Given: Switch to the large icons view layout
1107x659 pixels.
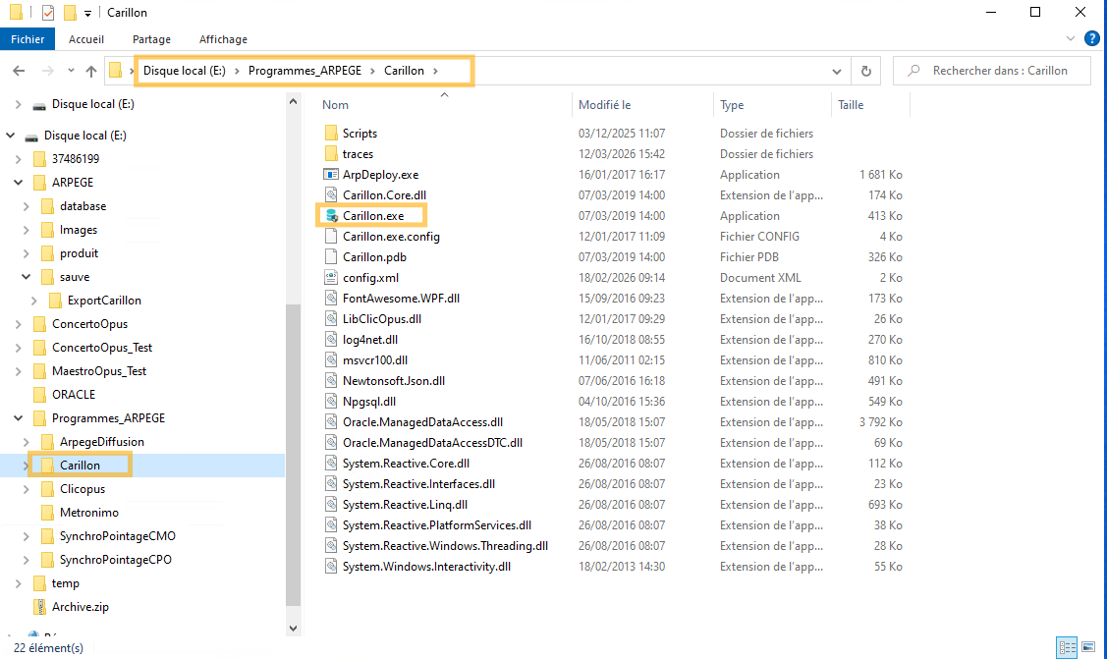Looking at the screenshot, I should coord(1088,647).
